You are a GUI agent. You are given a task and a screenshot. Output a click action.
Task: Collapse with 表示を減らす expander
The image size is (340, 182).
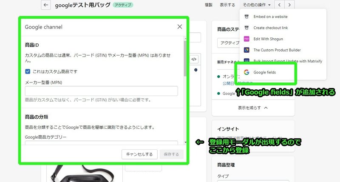[x=253, y=108]
